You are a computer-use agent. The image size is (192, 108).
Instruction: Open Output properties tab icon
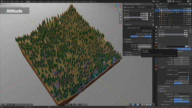pos(156,37)
